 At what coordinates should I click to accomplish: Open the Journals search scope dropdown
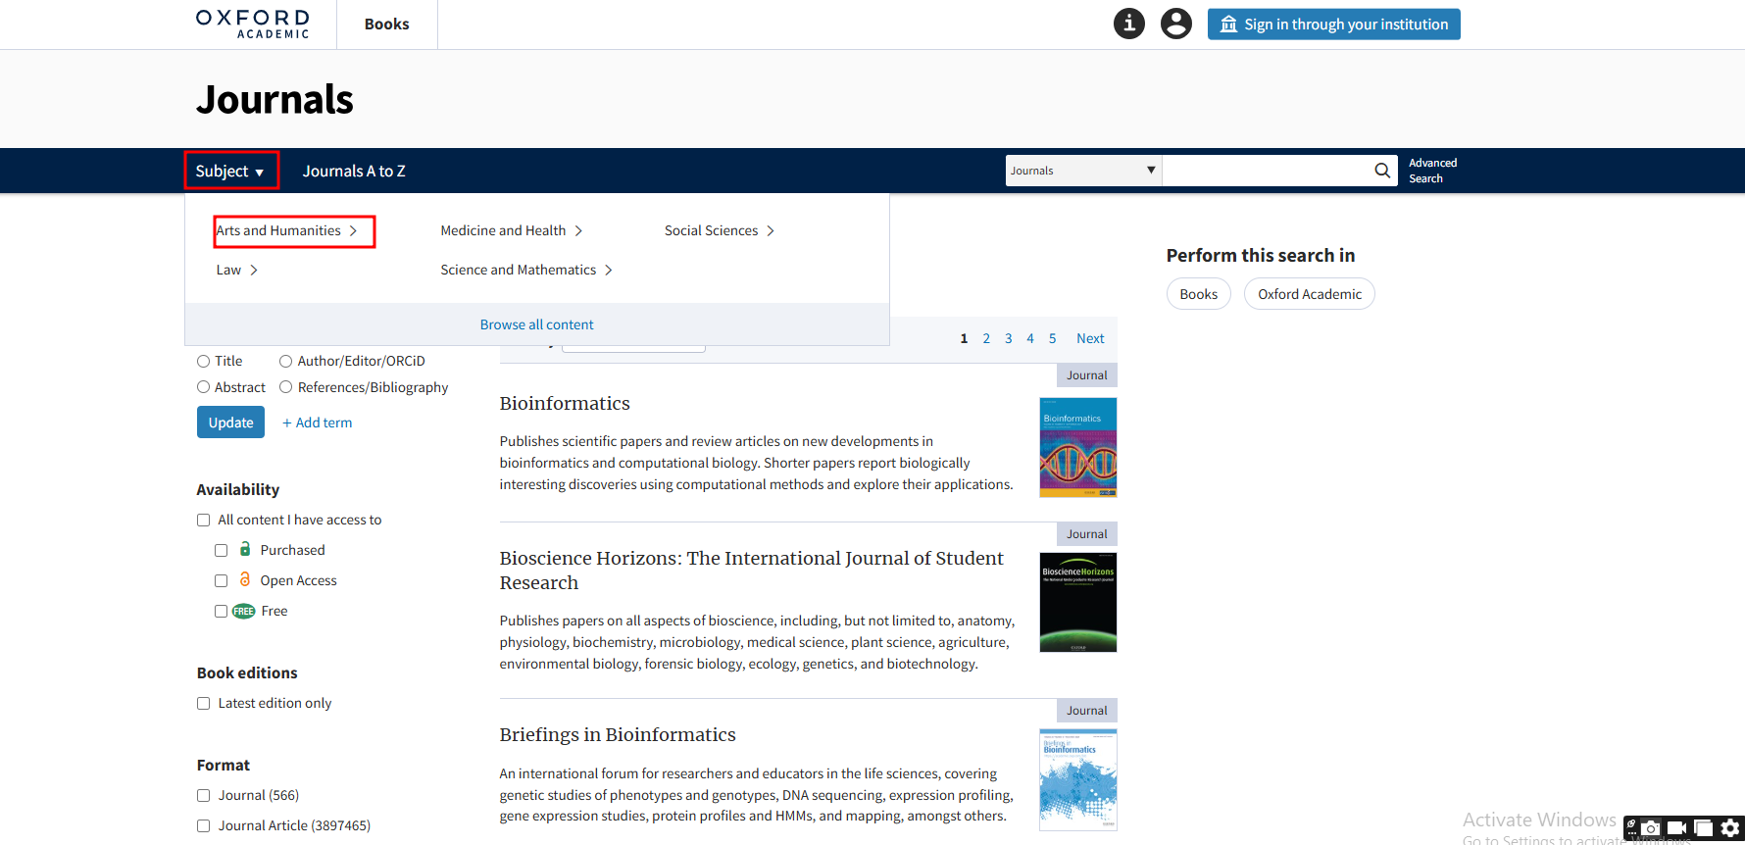pyautogui.click(x=1082, y=171)
